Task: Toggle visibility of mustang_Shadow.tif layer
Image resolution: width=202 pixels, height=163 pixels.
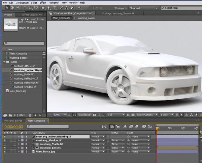Action: pos(5,140)
